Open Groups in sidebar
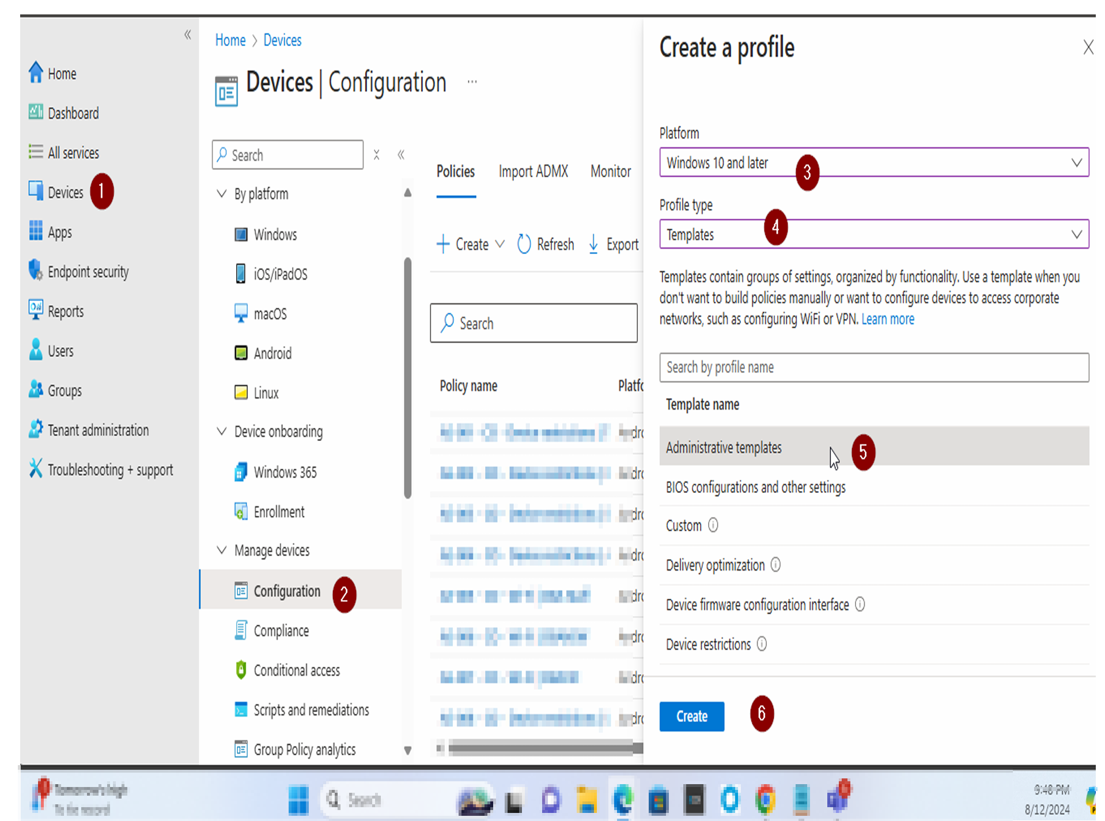This screenshot has width=1105, height=821. [55, 390]
